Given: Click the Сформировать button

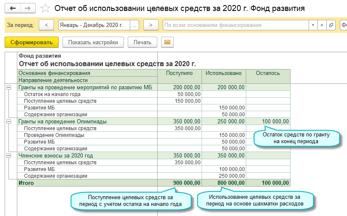Looking at the screenshot, I should tap(32, 42).
